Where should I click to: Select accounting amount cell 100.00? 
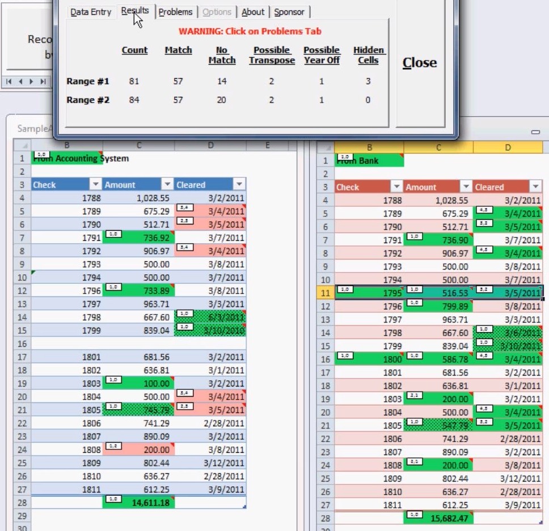pos(138,384)
